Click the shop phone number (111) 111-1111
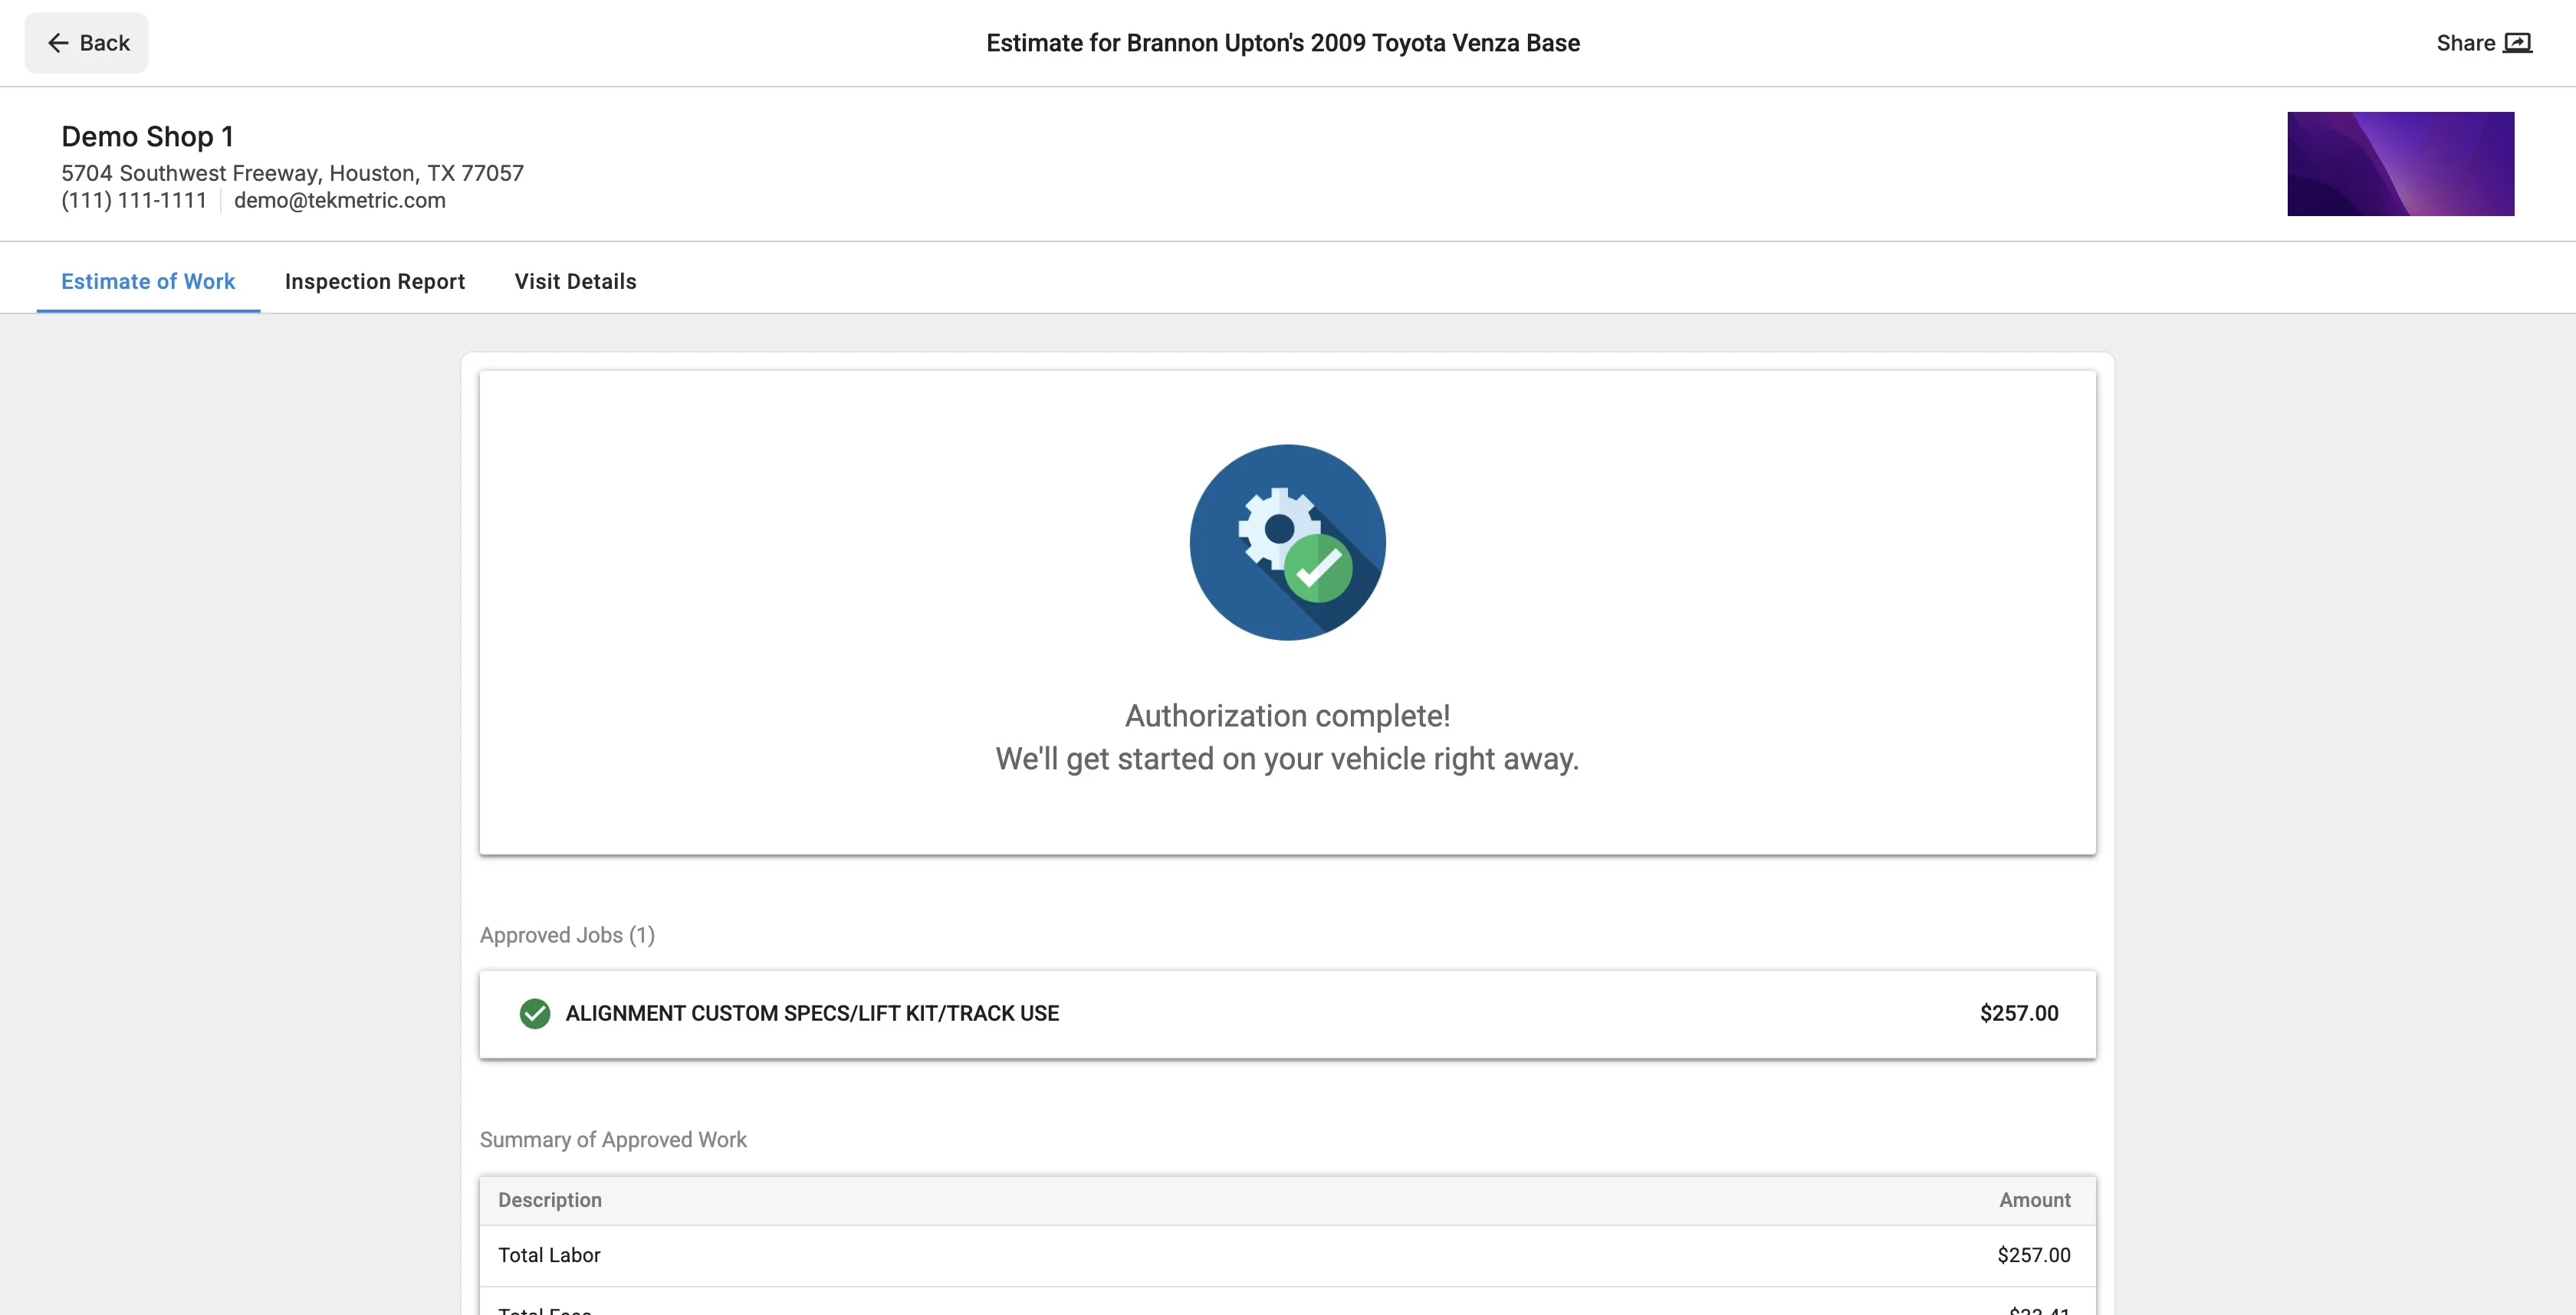2576x1315 pixels. point(134,200)
